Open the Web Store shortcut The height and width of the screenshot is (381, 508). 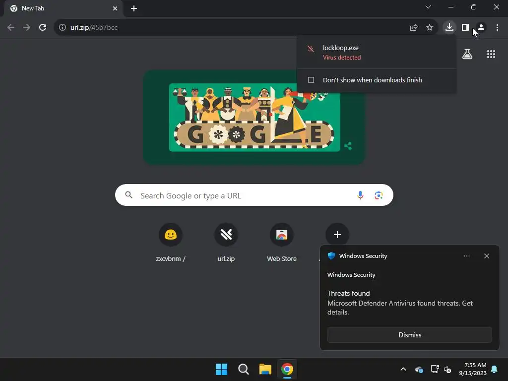point(282,243)
